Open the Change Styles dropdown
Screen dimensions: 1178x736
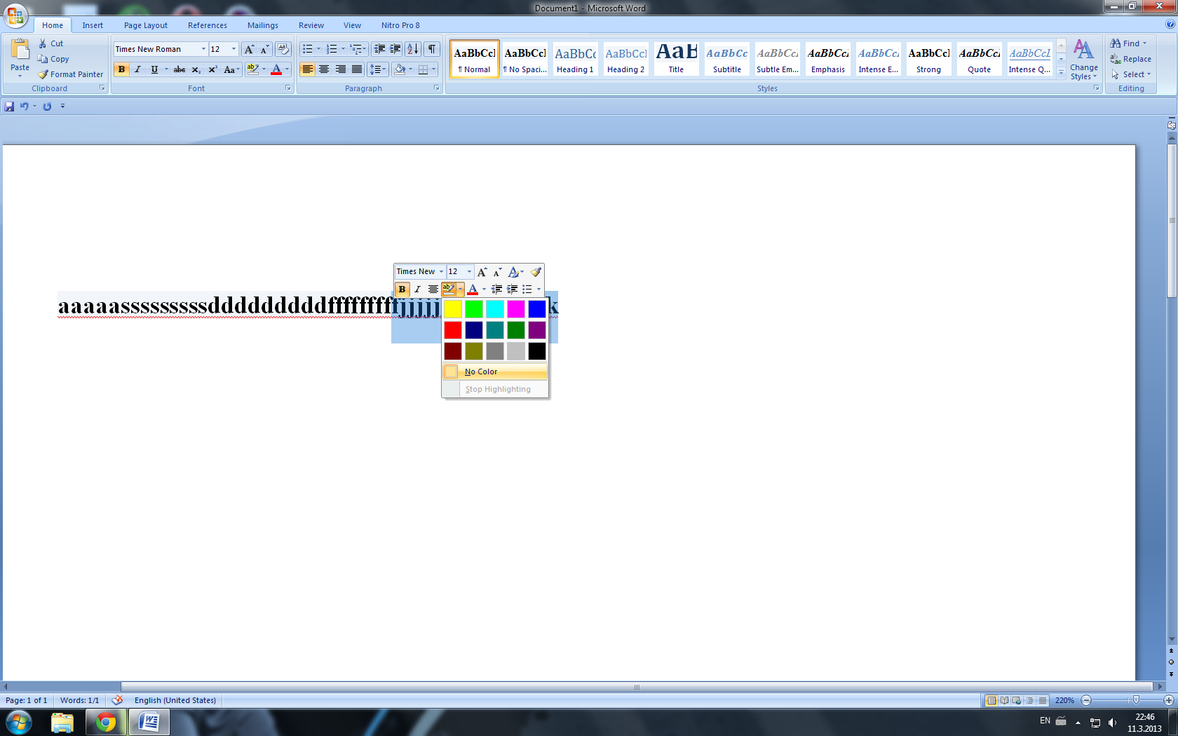(x=1084, y=60)
